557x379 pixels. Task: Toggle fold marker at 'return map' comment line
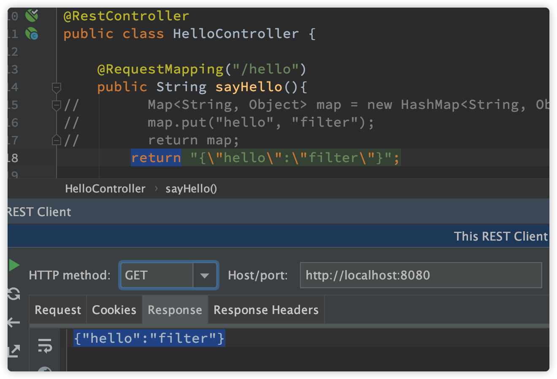[56, 140]
